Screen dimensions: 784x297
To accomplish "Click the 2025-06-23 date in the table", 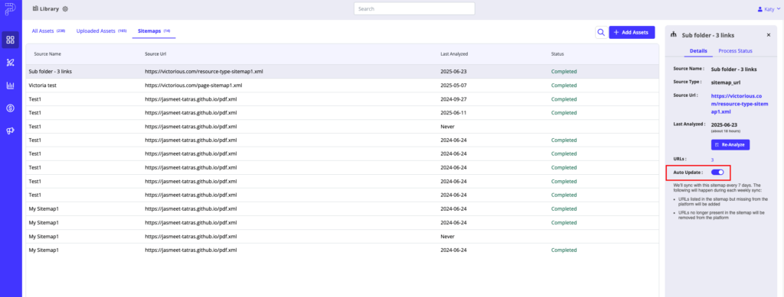I will (453, 71).
